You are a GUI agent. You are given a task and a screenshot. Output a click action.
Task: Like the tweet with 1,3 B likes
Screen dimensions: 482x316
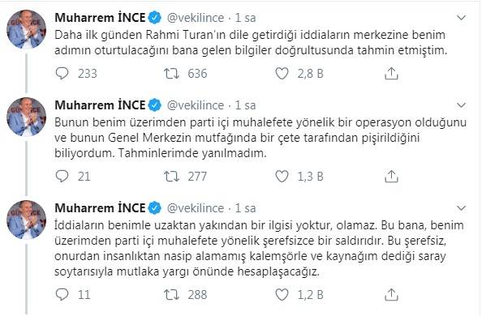pyautogui.click(x=282, y=177)
